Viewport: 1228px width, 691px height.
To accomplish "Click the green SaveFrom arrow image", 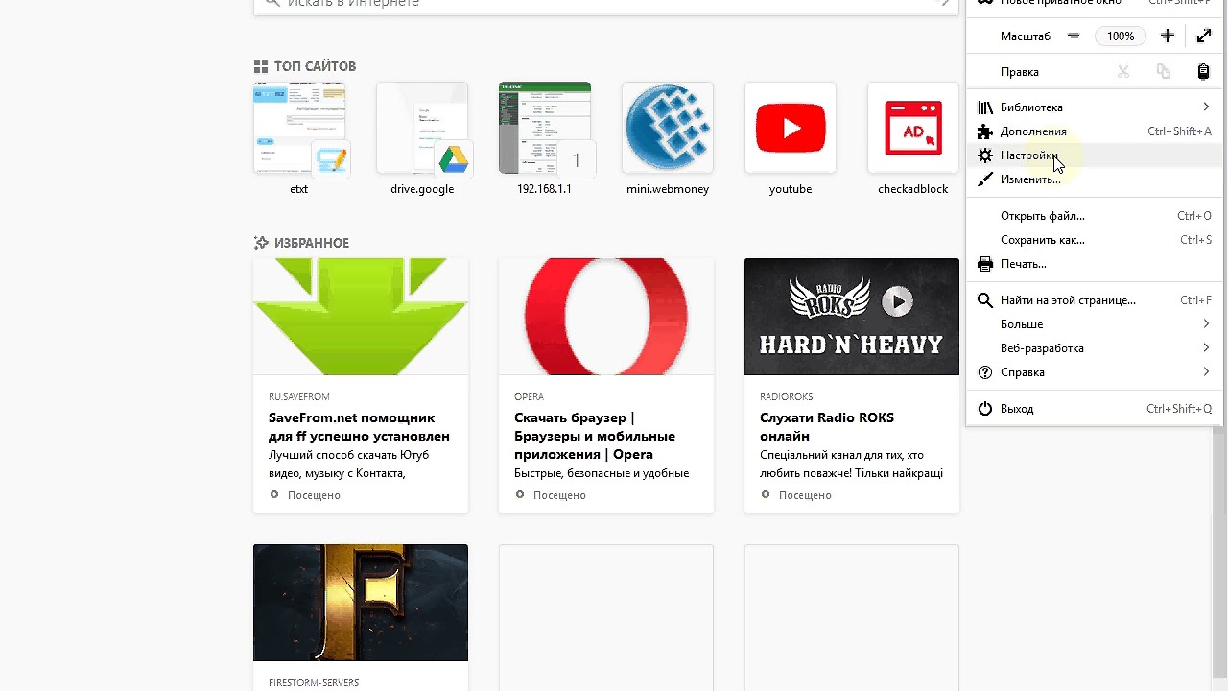I will click(361, 317).
